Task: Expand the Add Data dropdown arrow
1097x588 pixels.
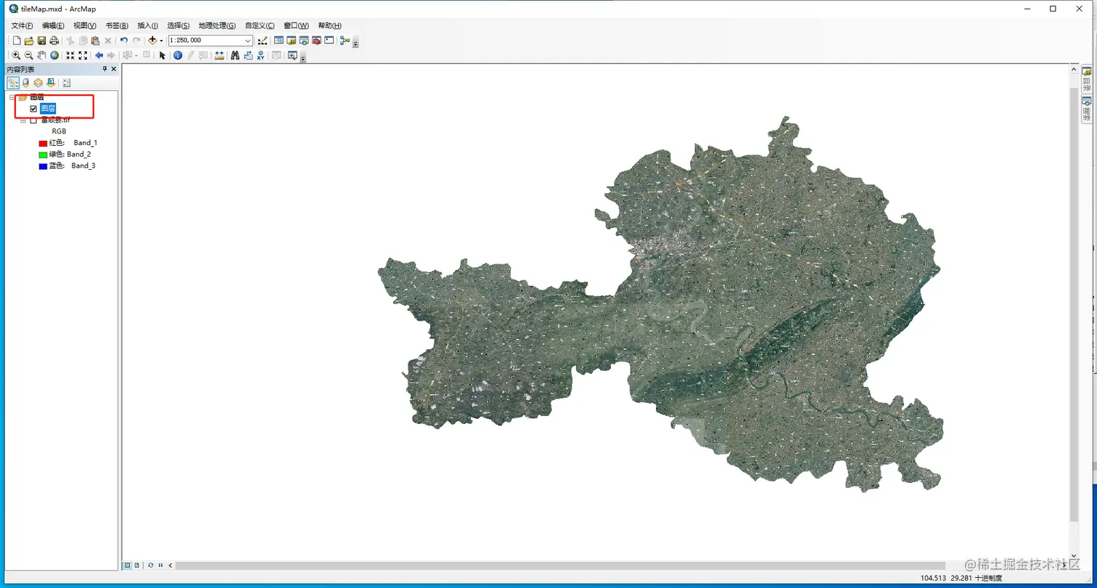Action: [161, 41]
